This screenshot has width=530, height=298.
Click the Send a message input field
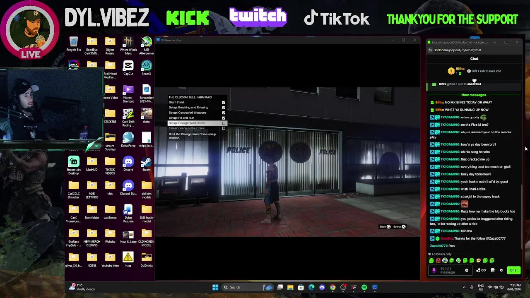[450, 270]
